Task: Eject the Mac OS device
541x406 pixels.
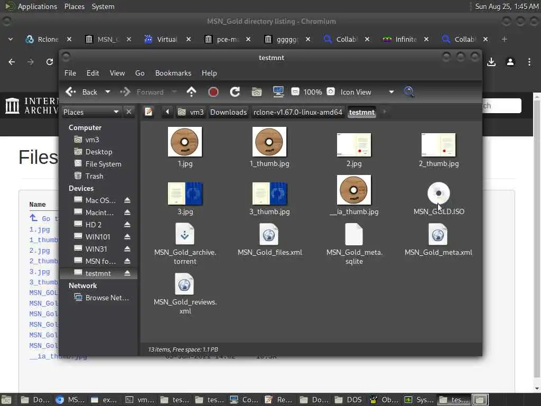Action: tap(127, 200)
